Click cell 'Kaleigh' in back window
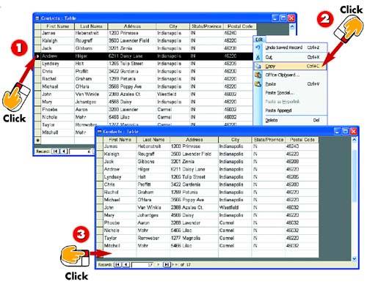The width and height of the screenshot is (367, 284). [x=58, y=41]
